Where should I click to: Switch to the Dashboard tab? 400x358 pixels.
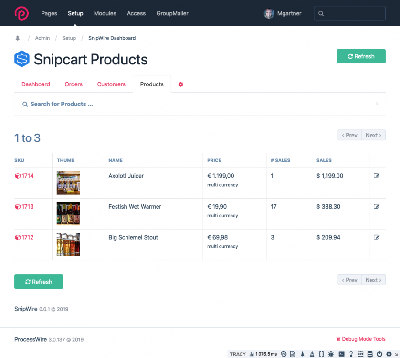pyautogui.click(x=35, y=84)
